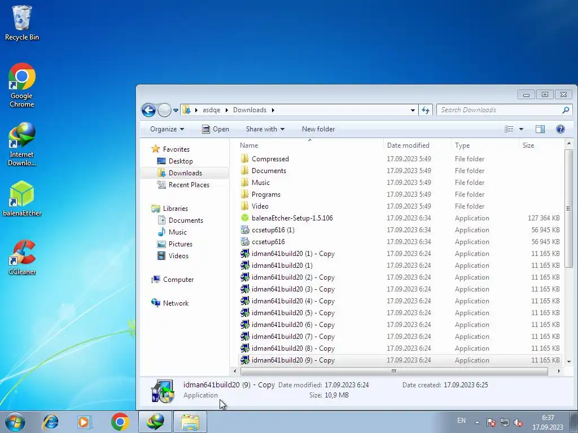Open the Share with dropdown menu
Image resolution: width=578 pixels, height=433 pixels.
click(265, 129)
